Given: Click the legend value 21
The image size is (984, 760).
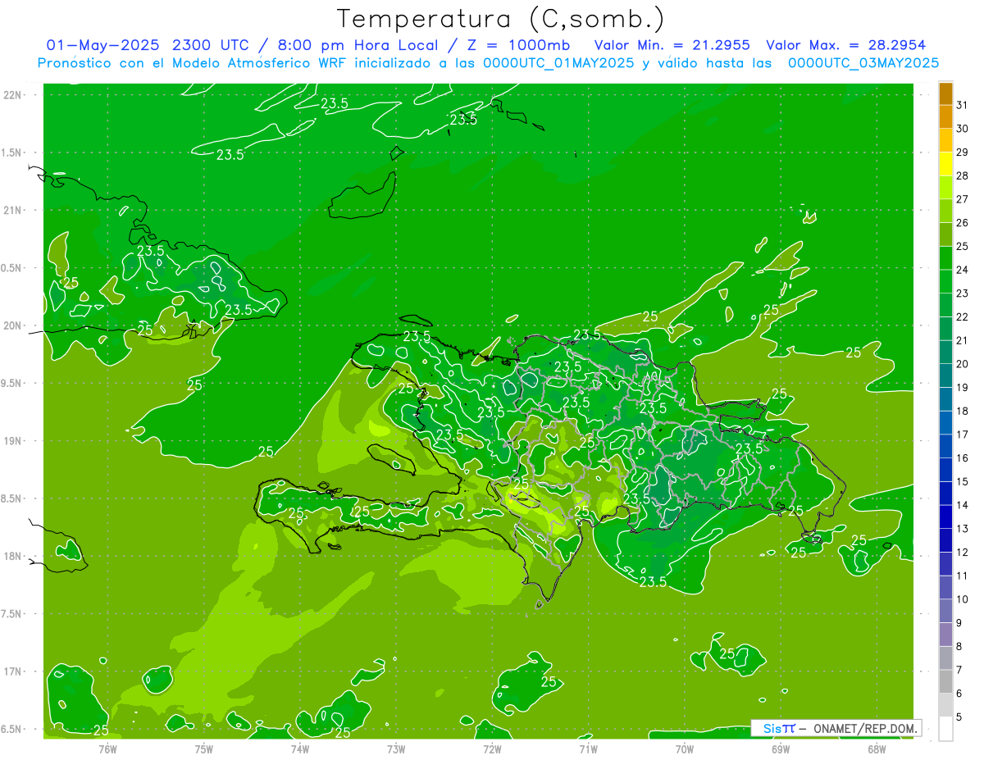Looking at the screenshot, I should click(962, 340).
